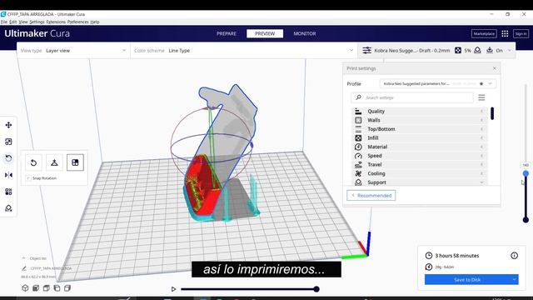The image size is (533, 300).
Task: Select the Rotate tool in left toolbar
Action: tap(8, 158)
